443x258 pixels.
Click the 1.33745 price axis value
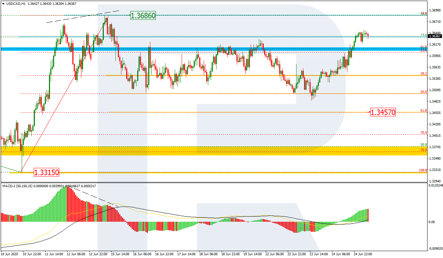pos(435,147)
